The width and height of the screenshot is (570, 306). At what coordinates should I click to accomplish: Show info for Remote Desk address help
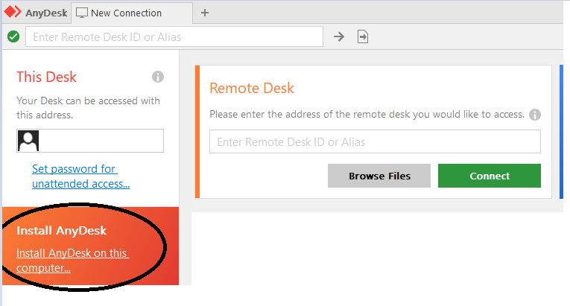coord(534,115)
